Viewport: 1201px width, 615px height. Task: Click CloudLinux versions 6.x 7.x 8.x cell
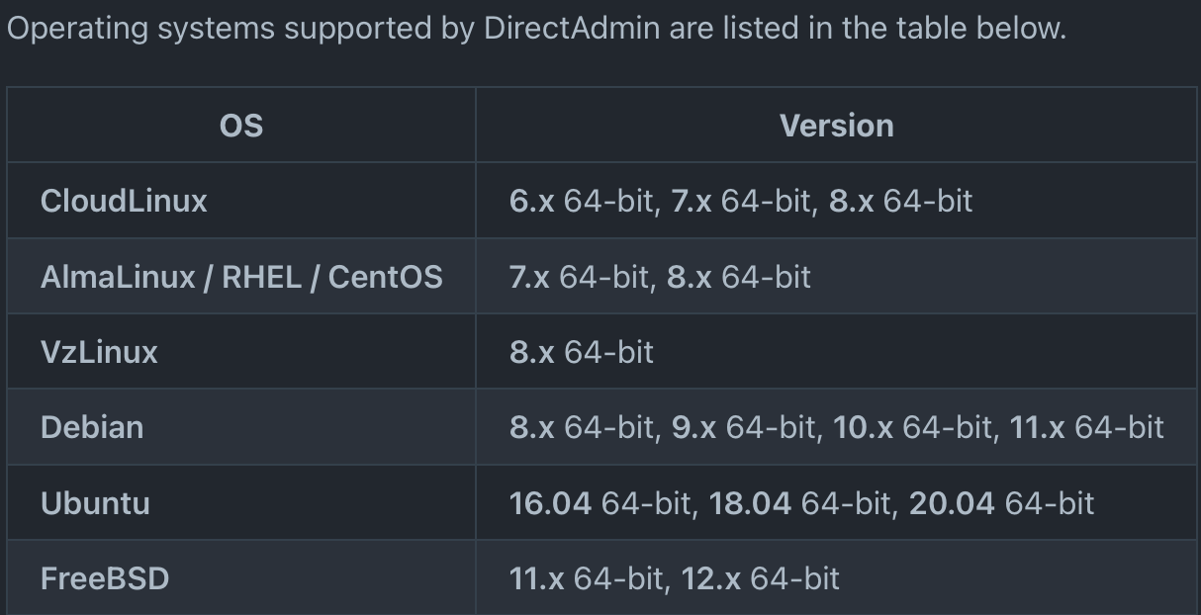tap(836, 201)
